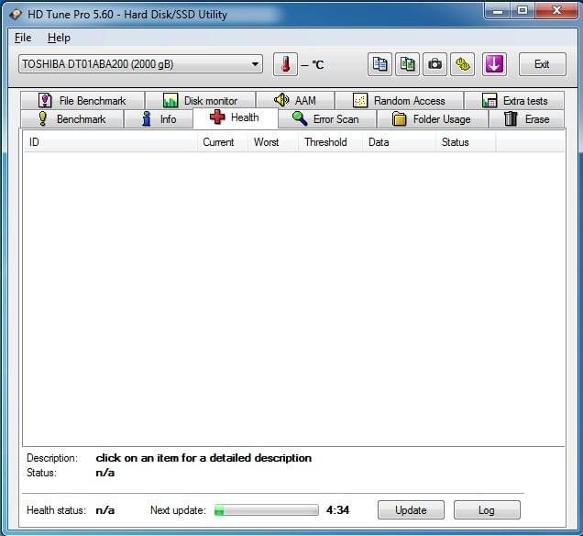Click the Next update progress bar
The width and height of the screenshot is (583, 536).
point(266,510)
